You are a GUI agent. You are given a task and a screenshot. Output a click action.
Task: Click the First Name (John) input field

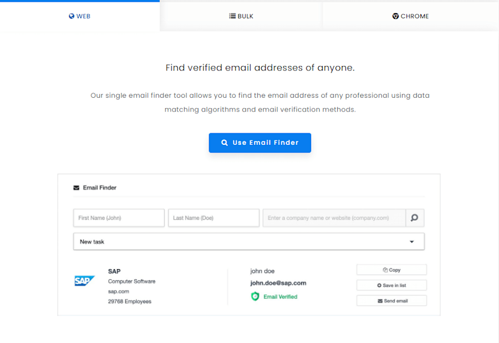(119, 218)
